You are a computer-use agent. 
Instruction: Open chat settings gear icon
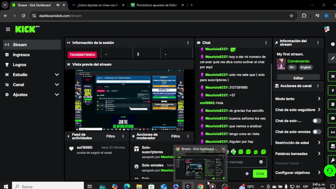pos(247,174)
